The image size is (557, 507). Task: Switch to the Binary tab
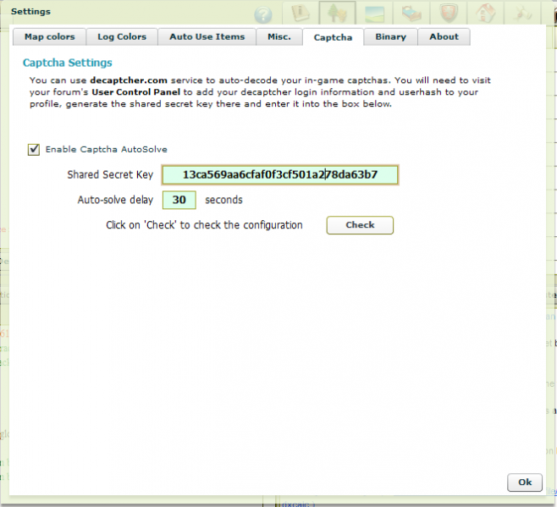click(x=390, y=37)
